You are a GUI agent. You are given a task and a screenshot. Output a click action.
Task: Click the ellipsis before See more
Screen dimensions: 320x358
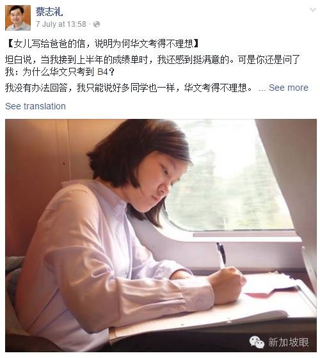262,89
